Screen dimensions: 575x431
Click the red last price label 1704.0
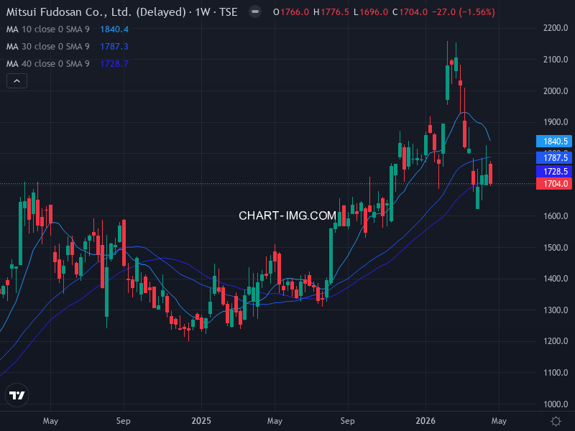pyautogui.click(x=553, y=184)
